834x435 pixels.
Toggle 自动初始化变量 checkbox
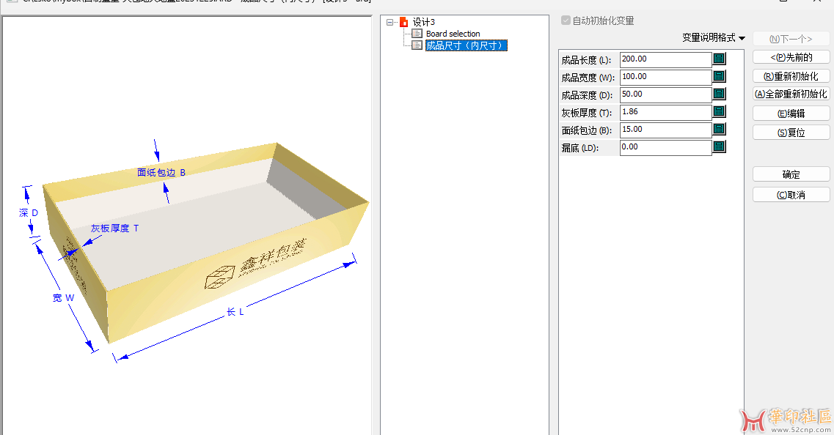click(x=566, y=21)
